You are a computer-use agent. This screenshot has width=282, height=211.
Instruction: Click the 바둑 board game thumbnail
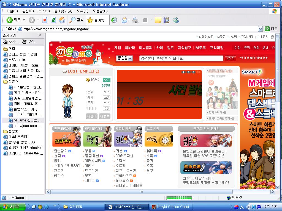pyautogui.click(x=159, y=139)
